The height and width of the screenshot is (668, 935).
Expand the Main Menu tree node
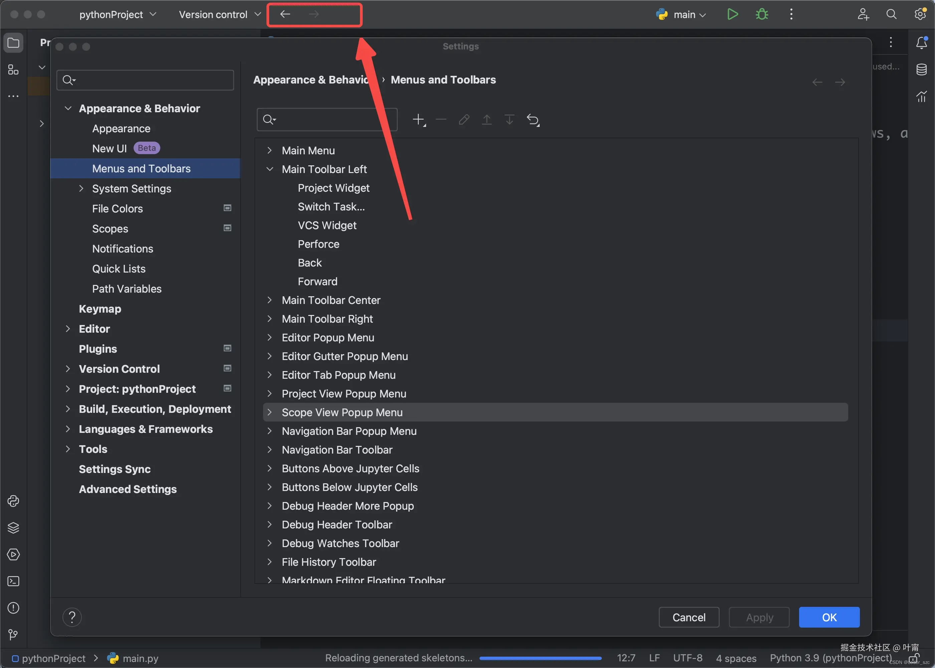(x=269, y=151)
